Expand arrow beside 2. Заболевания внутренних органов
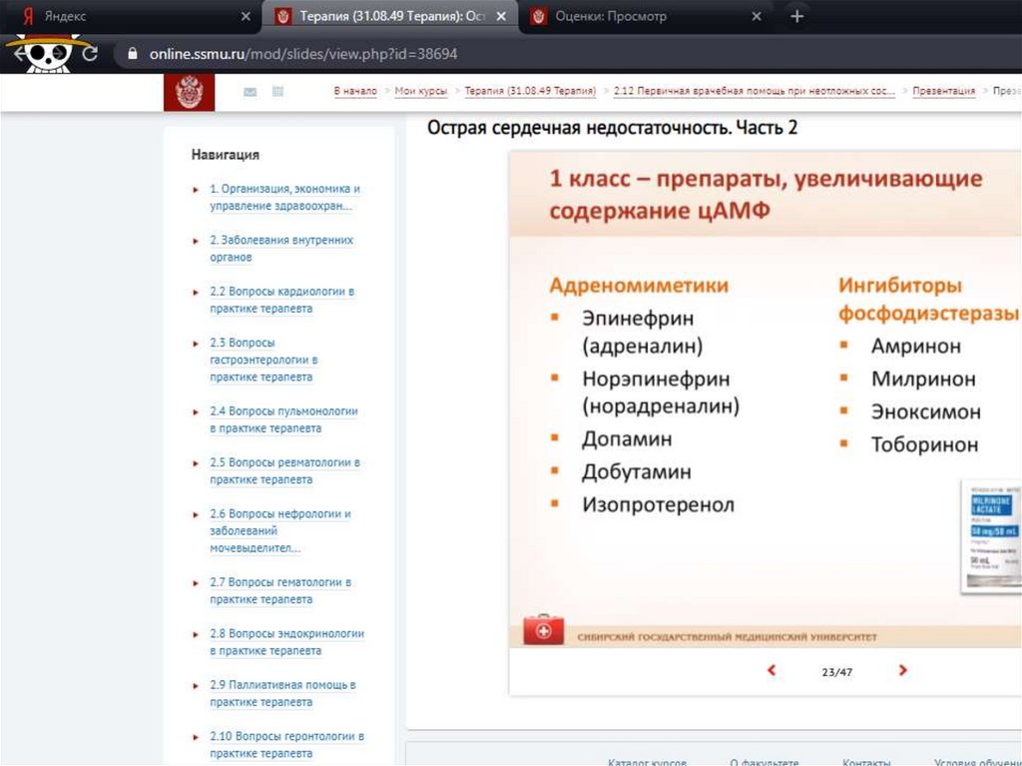Viewport: 1022px width, 766px height. point(196,242)
